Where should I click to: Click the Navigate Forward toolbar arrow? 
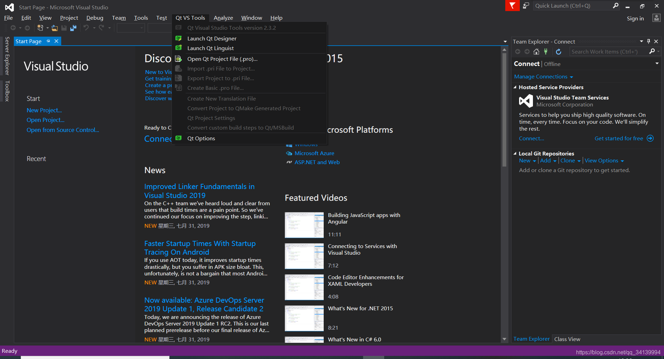click(27, 28)
